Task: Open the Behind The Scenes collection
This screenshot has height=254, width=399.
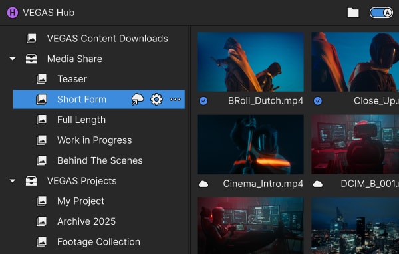Action: click(100, 161)
